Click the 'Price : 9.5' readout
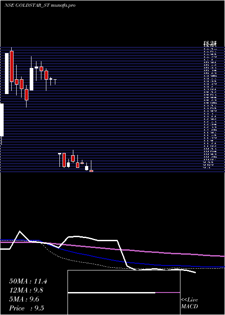The height and width of the screenshot is (315, 225). coord(27,308)
